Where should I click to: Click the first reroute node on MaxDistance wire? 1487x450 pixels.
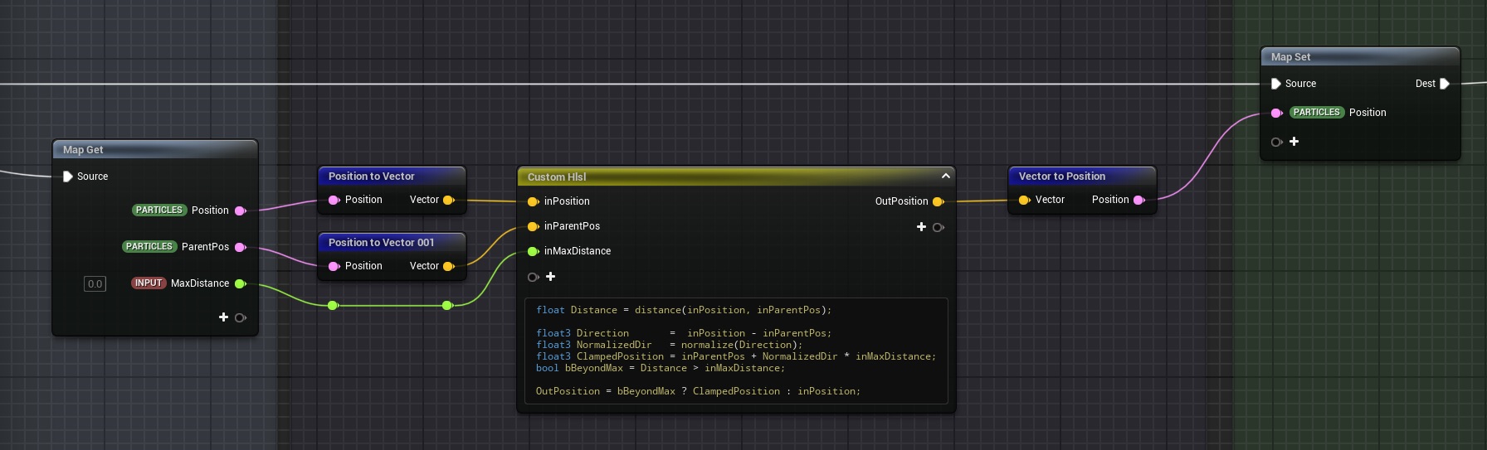(x=333, y=306)
